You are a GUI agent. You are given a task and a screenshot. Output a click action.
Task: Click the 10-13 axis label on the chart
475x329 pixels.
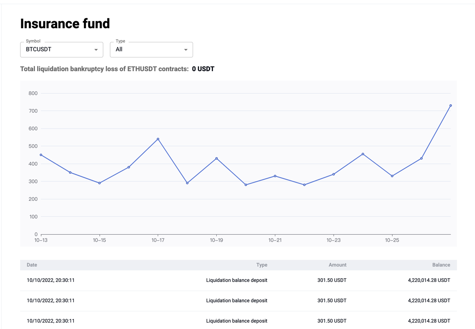(x=41, y=240)
